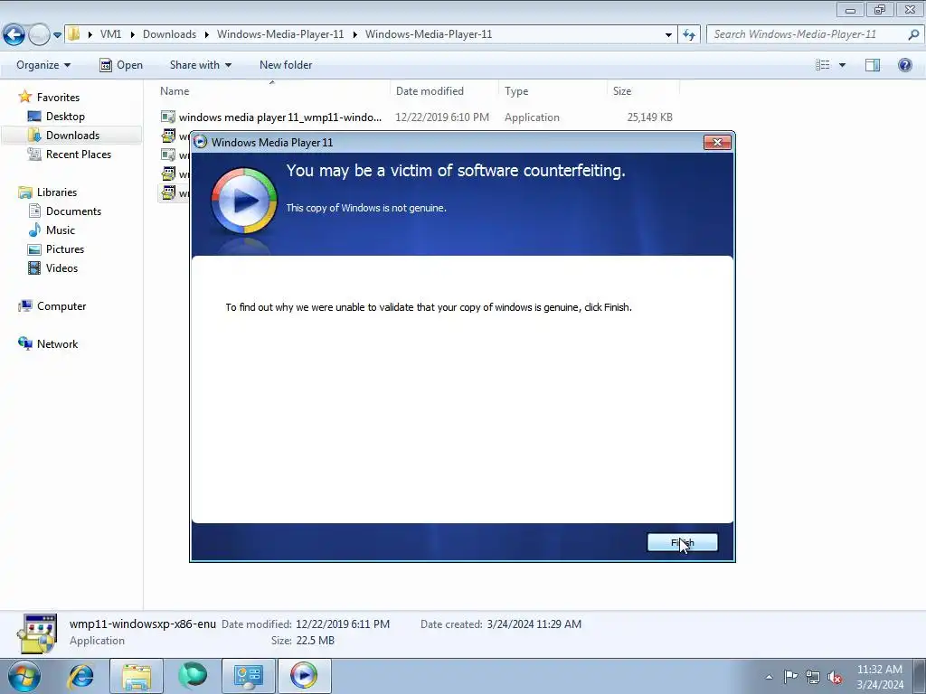926x694 pixels.
Task: Select Downloads in the address bar path
Action: pyautogui.click(x=169, y=34)
